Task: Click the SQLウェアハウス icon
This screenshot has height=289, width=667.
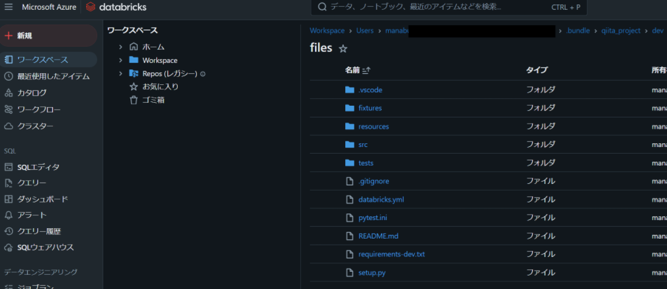Action: 9,247
